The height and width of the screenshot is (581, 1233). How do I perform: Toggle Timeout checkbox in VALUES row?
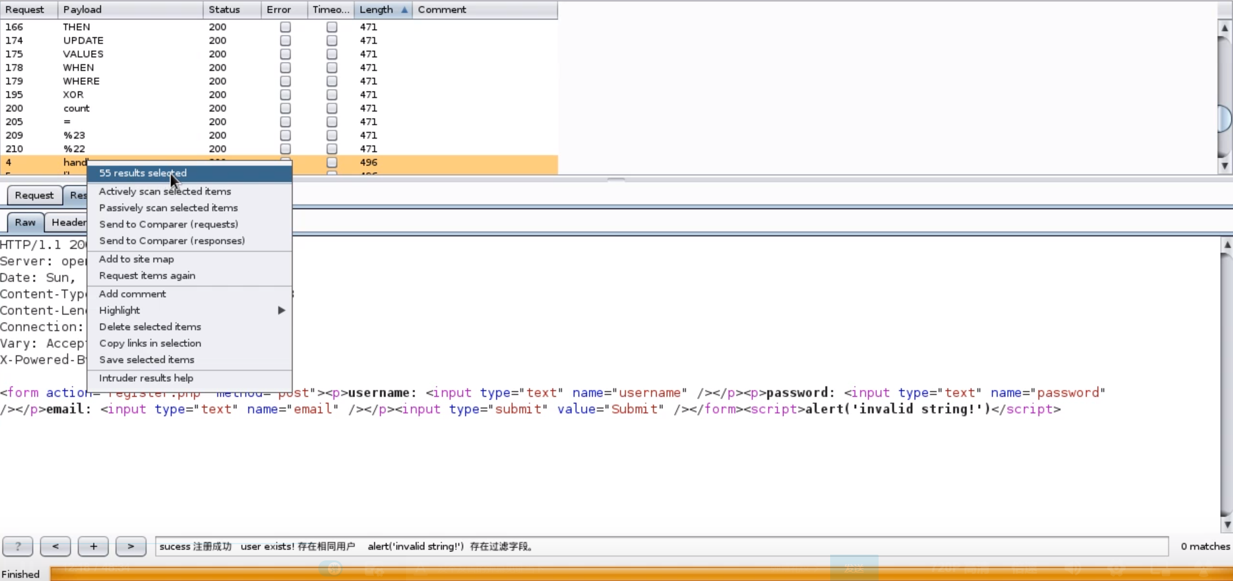pos(332,54)
